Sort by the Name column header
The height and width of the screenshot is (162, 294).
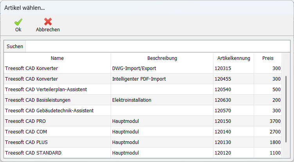point(57,58)
